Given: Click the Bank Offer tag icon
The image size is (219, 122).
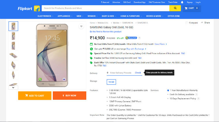Looking at the screenshot, I should [91, 63].
